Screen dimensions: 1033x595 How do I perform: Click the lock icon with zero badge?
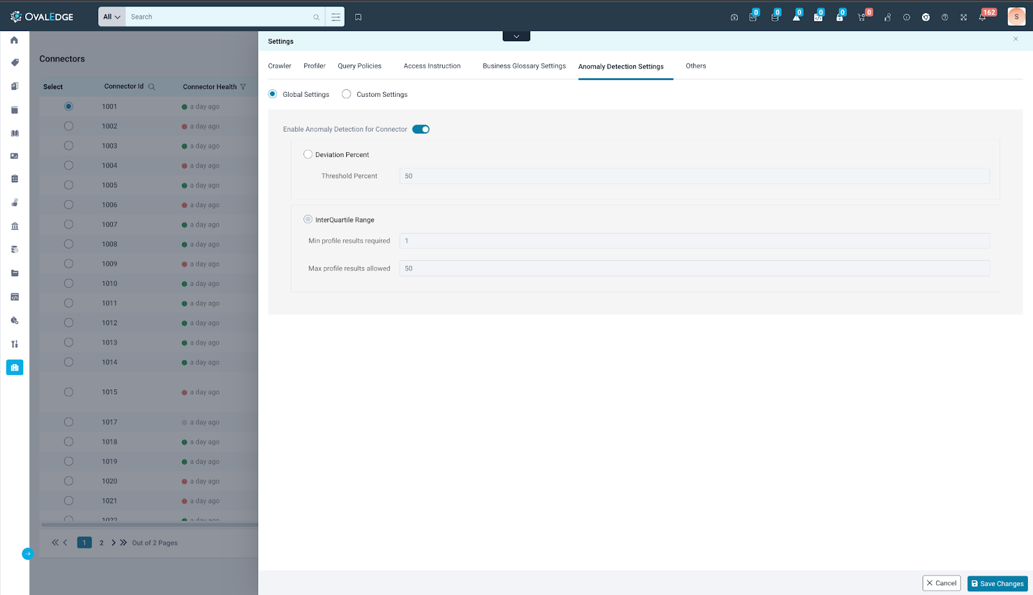pos(840,17)
